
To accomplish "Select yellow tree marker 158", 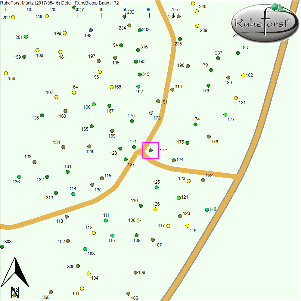I will [x=6, y=73].
